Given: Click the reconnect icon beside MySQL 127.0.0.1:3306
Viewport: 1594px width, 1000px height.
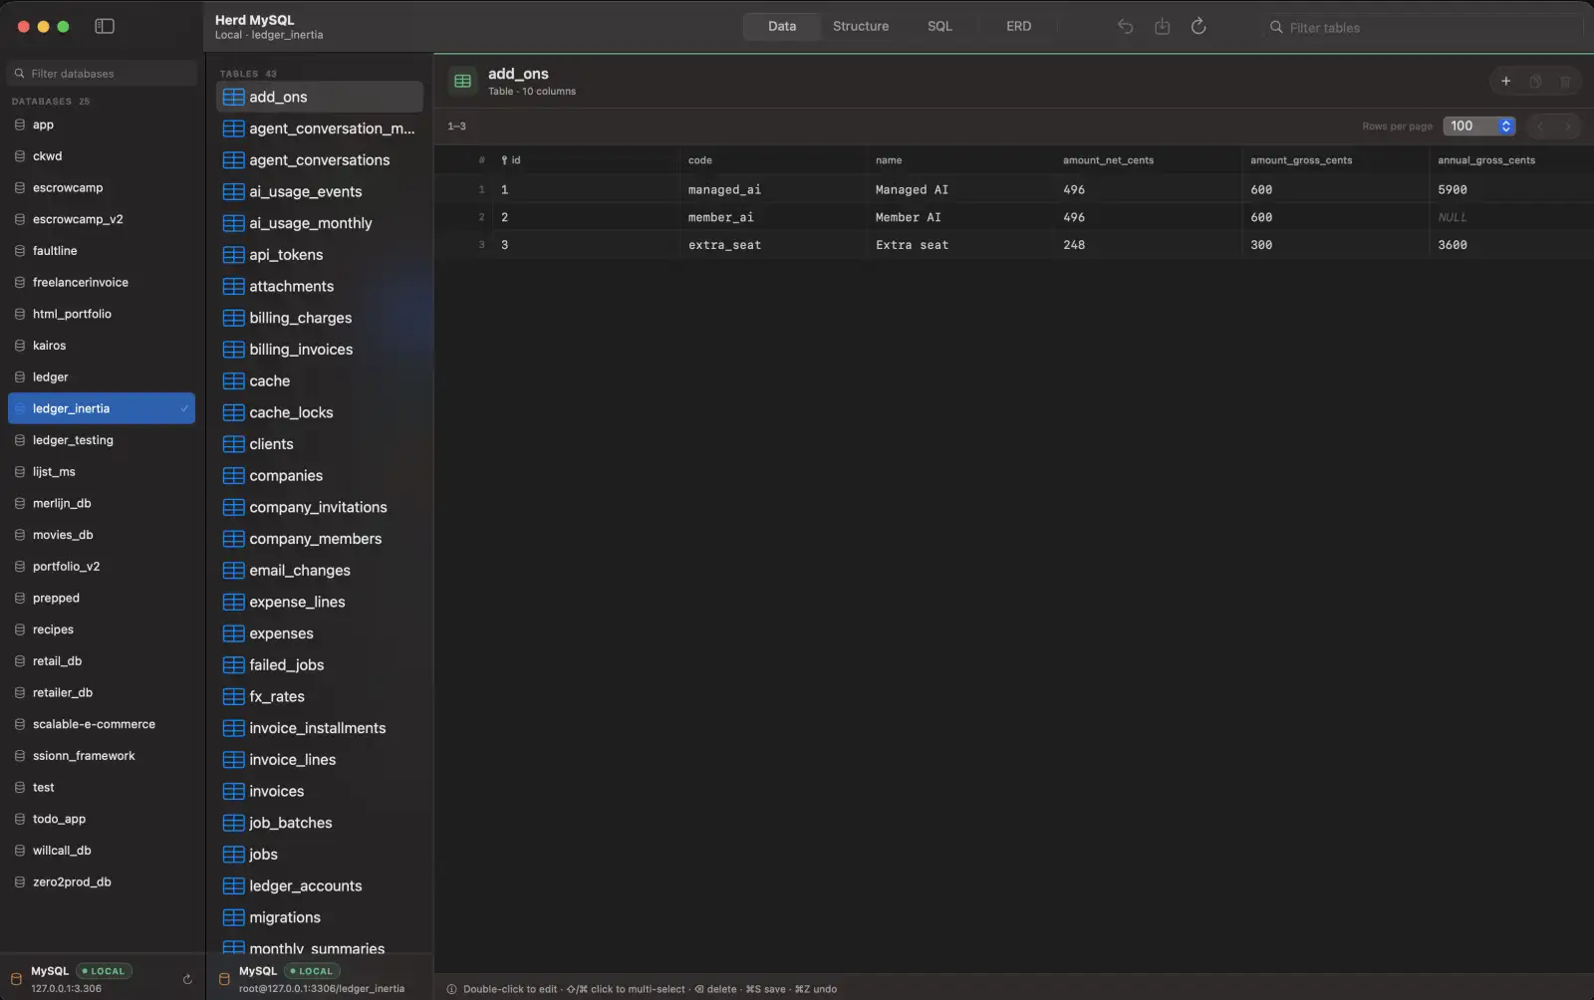Looking at the screenshot, I should [x=186, y=979].
